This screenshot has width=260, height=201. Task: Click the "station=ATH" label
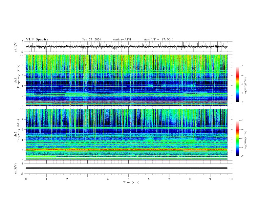point(122,39)
